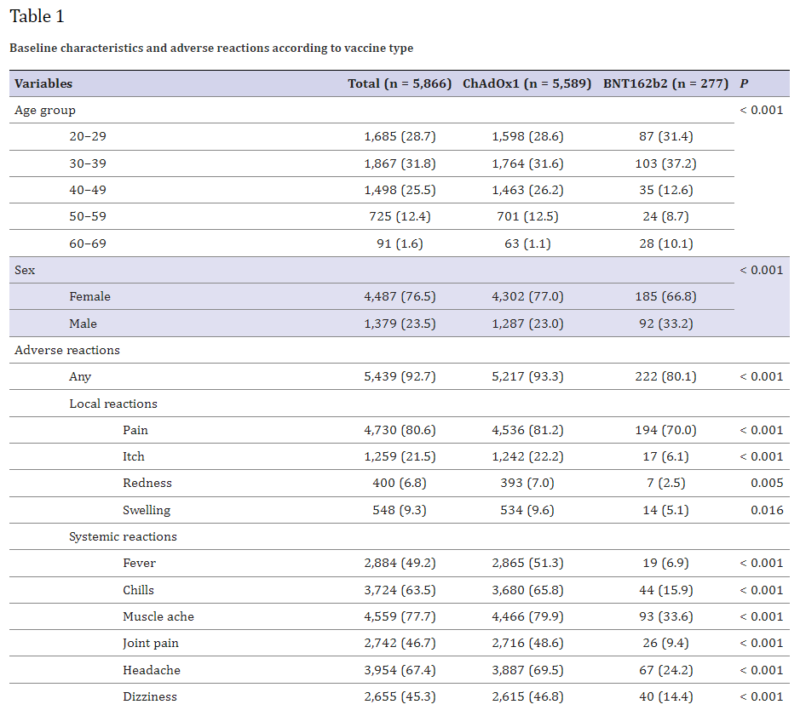The width and height of the screenshot is (800, 716).
Task: Select total value '2,742 (46.7)'
Action: (x=400, y=644)
